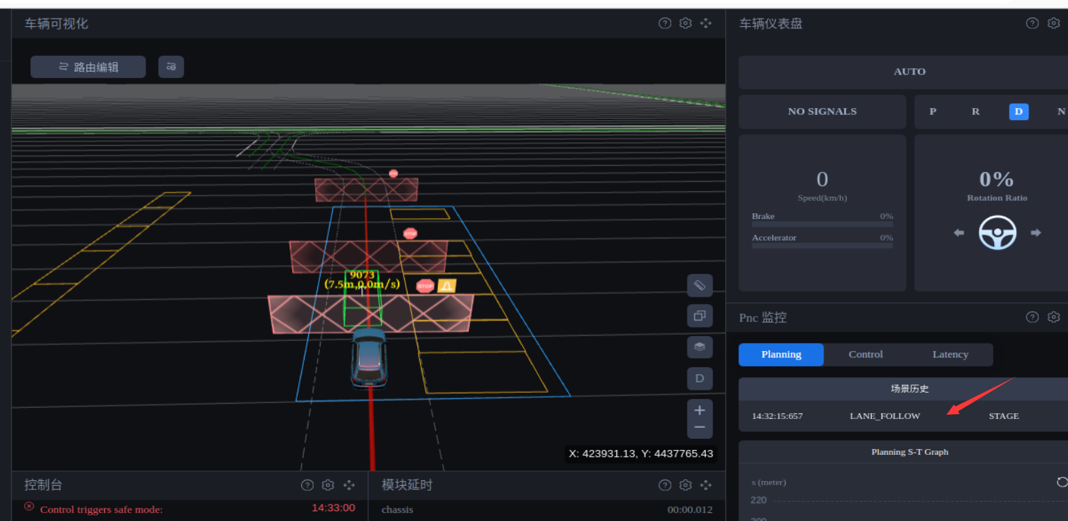The height and width of the screenshot is (521, 1068).
Task: Toggle the D view button in the viewer
Action: click(x=699, y=378)
